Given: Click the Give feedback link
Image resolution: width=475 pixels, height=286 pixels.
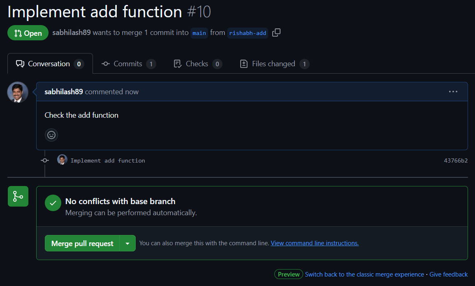Looking at the screenshot, I should click(x=449, y=274).
